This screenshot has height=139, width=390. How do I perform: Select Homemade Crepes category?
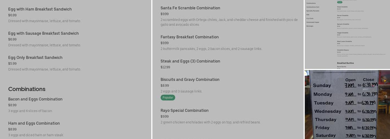tap(313, 22)
